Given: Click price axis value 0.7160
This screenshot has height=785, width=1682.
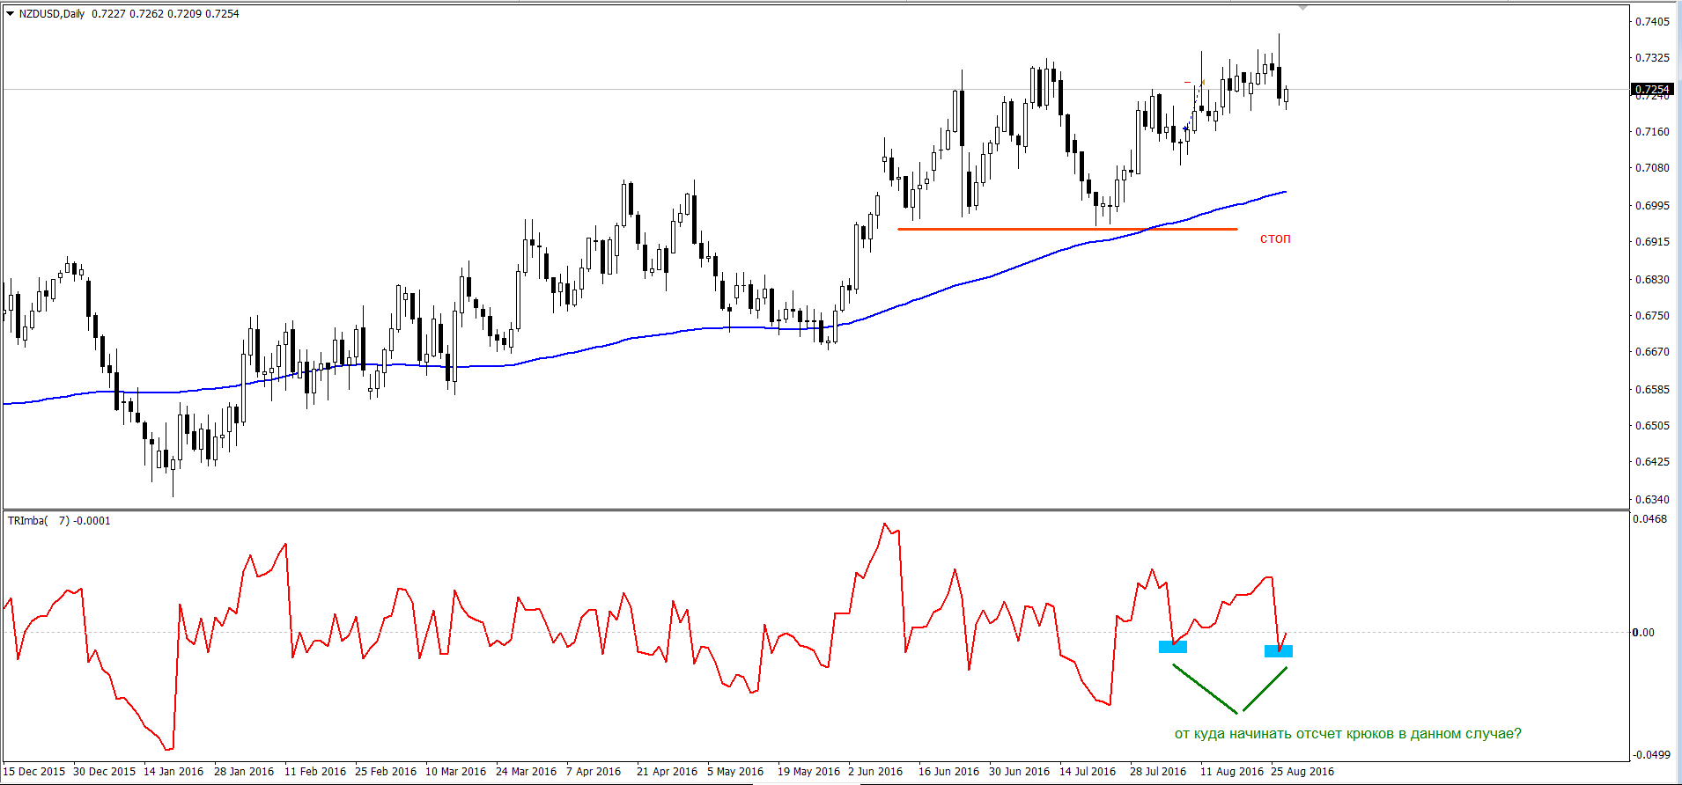Looking at the screenshot, I should tap(1652, 131).
